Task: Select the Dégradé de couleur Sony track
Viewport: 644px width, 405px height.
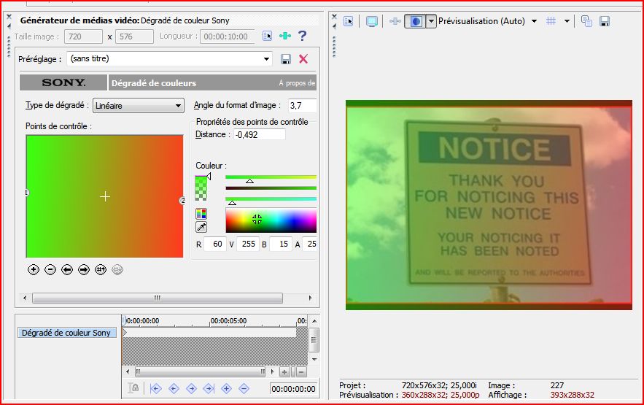Action: pyautogui.click(x=66, y=333)
